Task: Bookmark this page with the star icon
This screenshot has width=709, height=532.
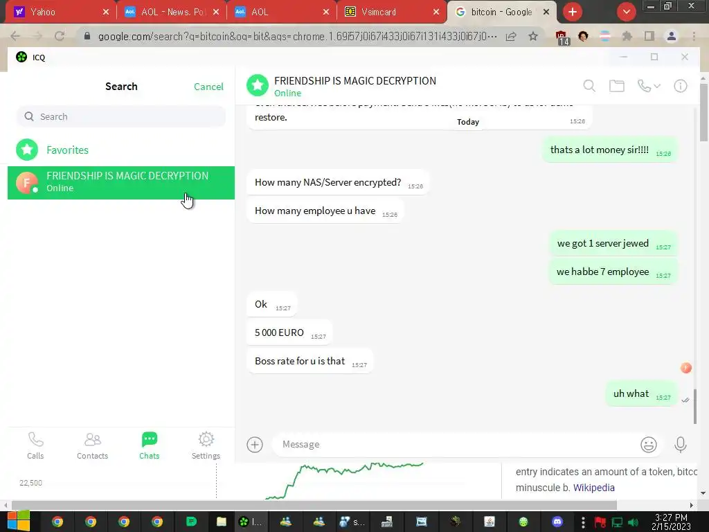Action: [x=533, y=36]
